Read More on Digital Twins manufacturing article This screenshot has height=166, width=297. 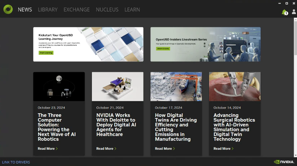(x=163, y=149)
